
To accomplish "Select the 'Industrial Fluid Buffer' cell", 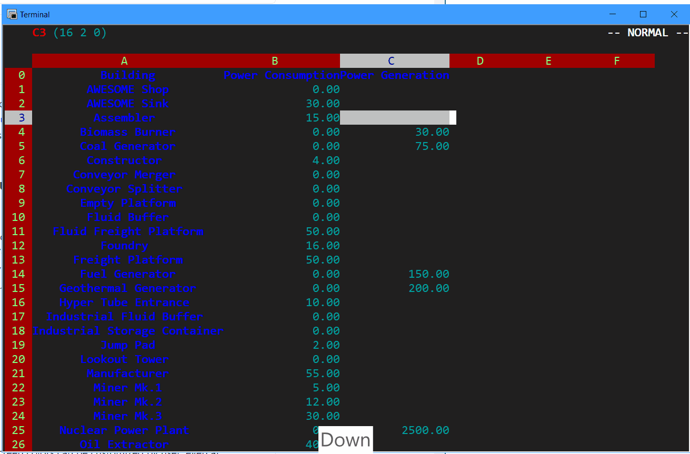I will click(124, 317).
